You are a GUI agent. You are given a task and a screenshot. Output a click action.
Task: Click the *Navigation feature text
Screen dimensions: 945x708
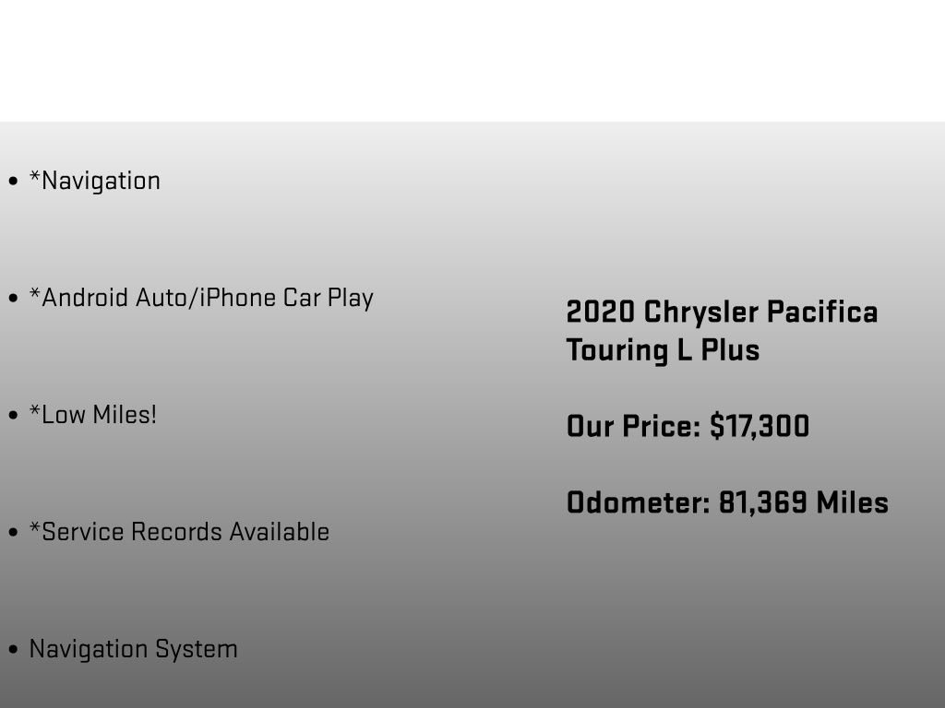95,182
